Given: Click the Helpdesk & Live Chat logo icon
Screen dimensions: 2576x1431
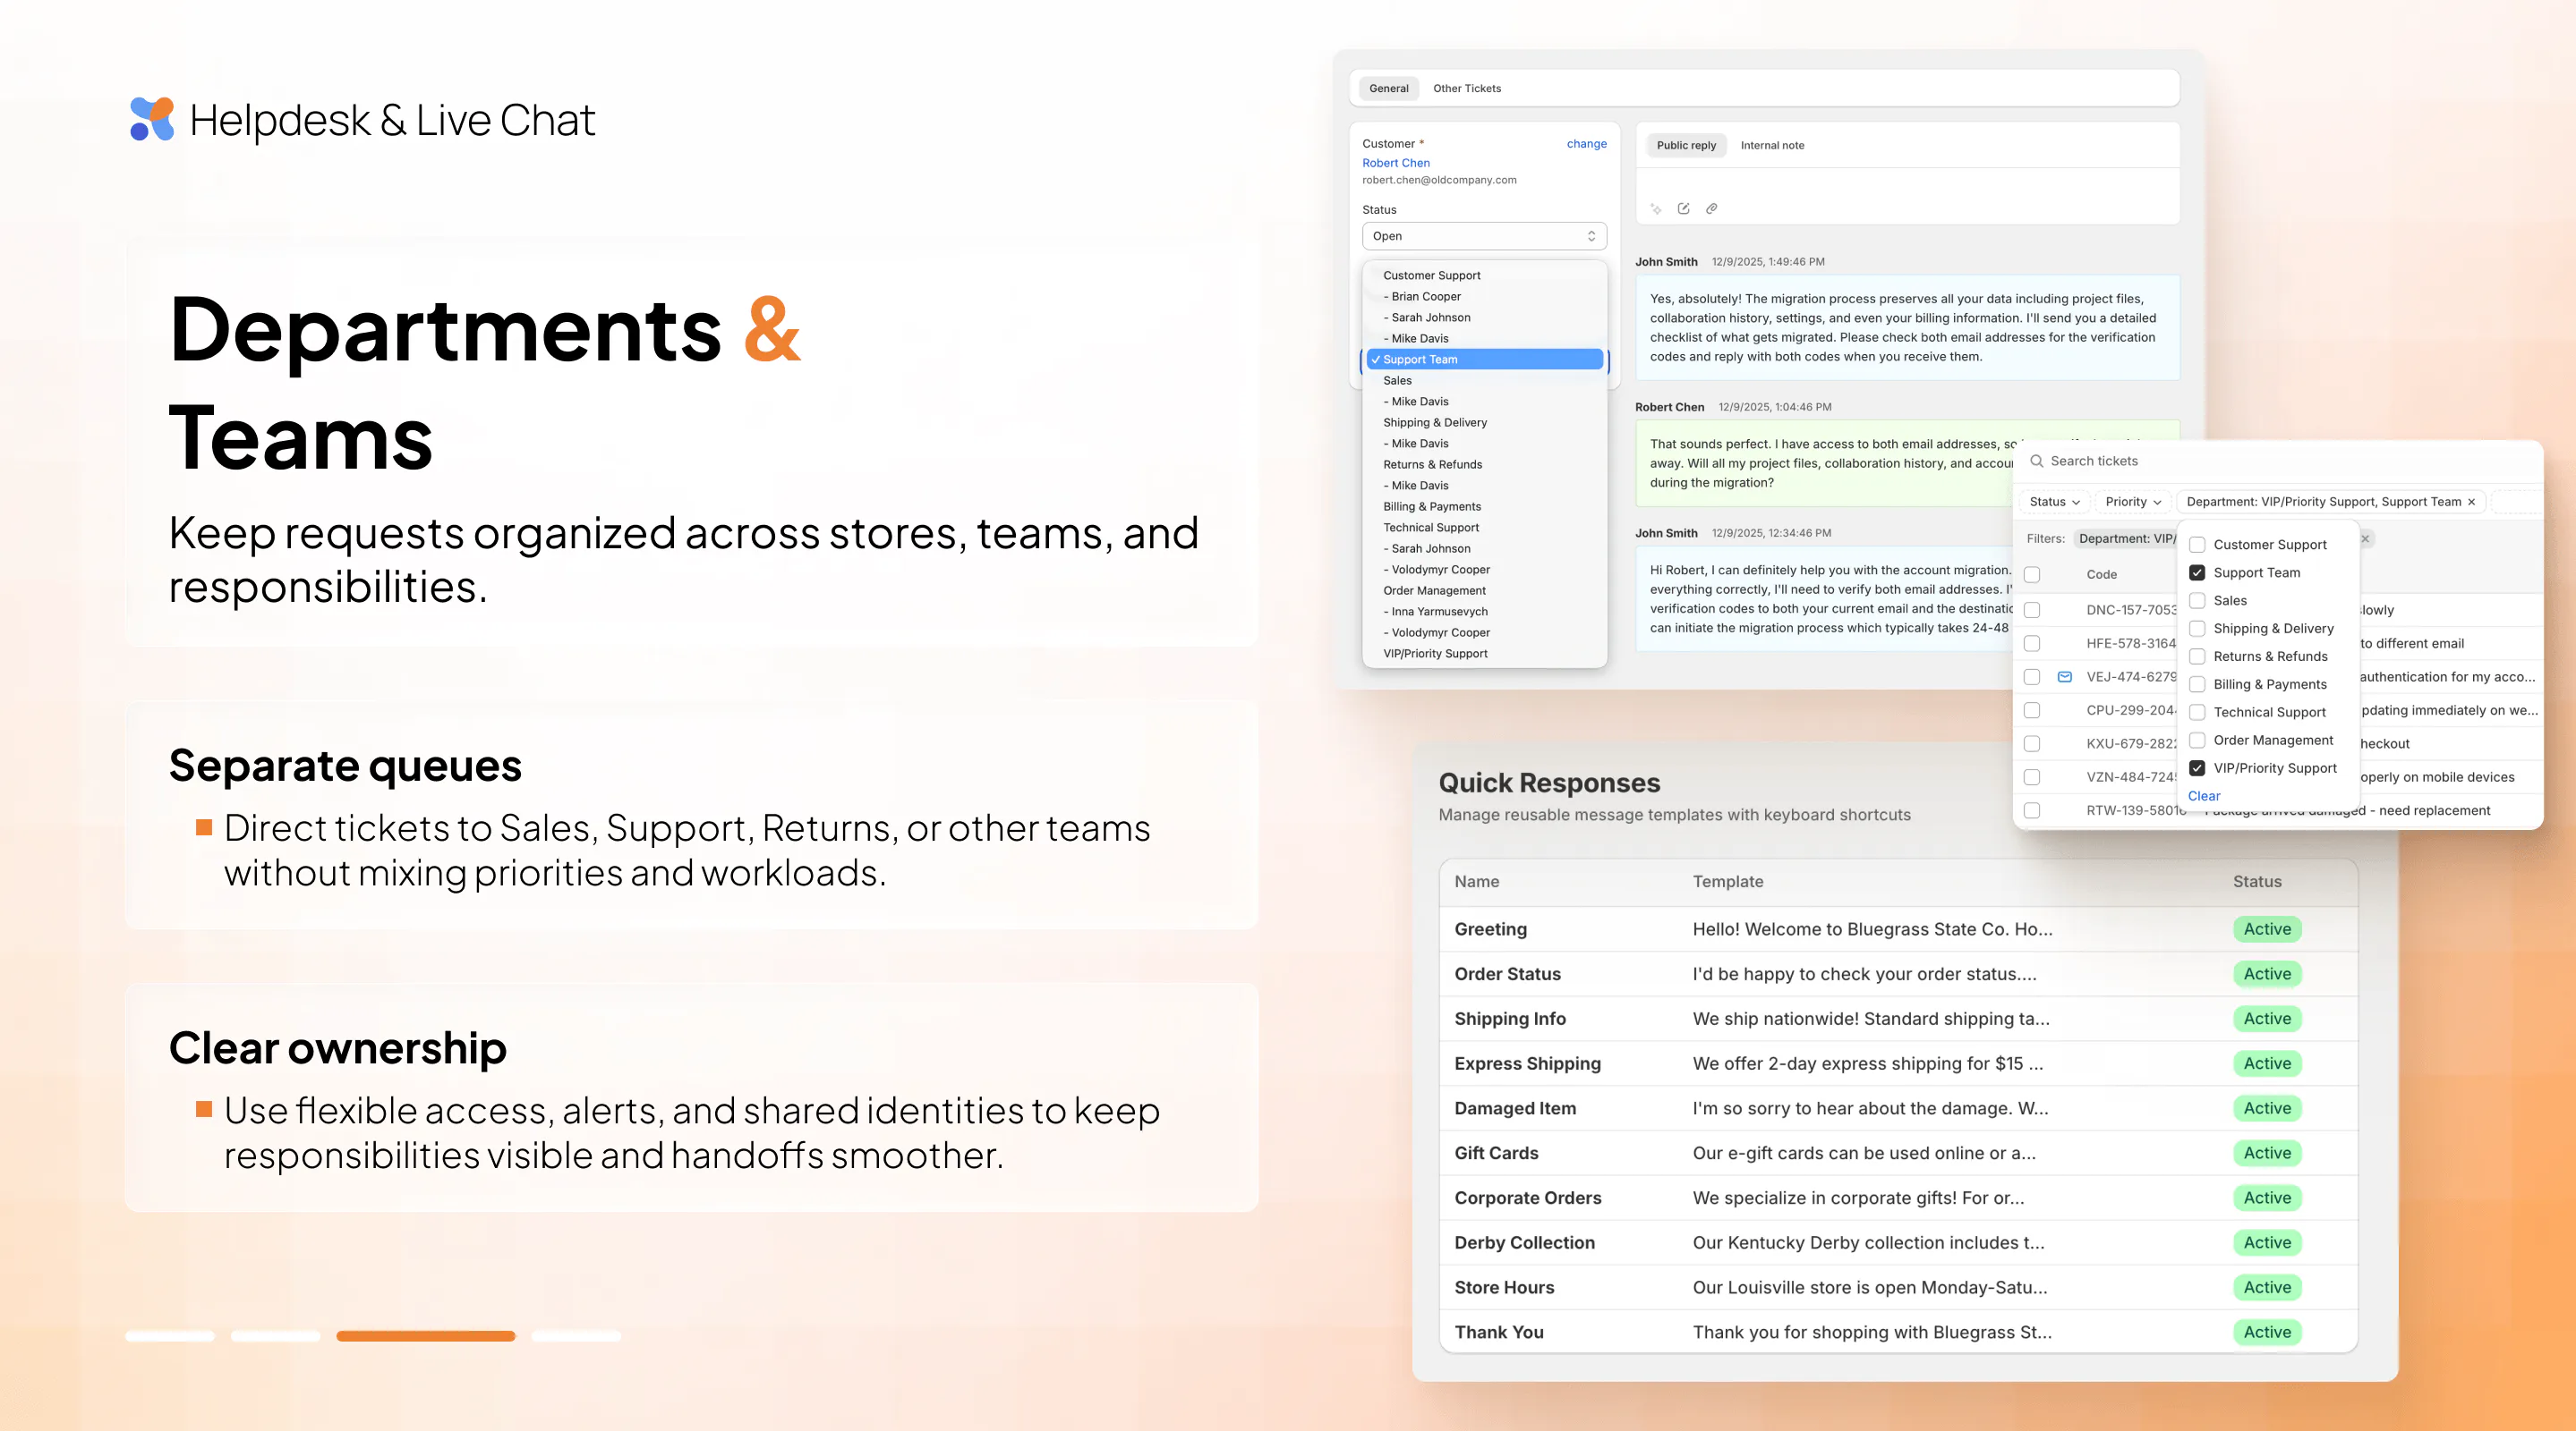Looking at the screenshot, I should pyautogui.click(x=152, y=119).
